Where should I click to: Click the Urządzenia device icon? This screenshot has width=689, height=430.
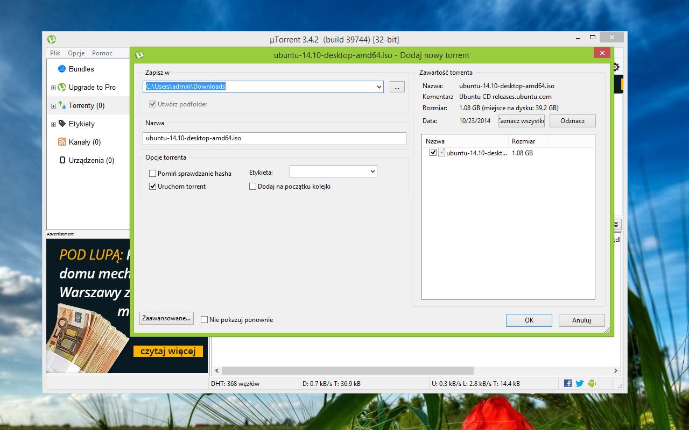click(x=62, y=160)
